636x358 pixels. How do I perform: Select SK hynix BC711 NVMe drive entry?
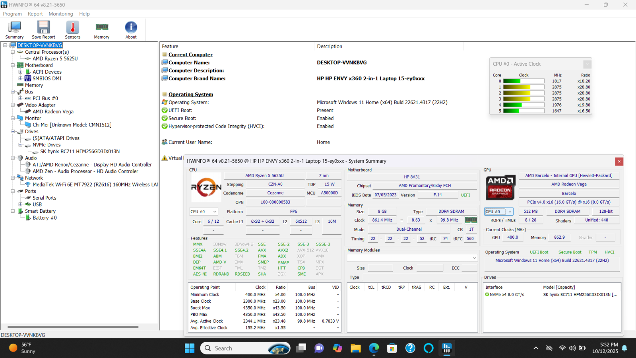tap(79, 152)
